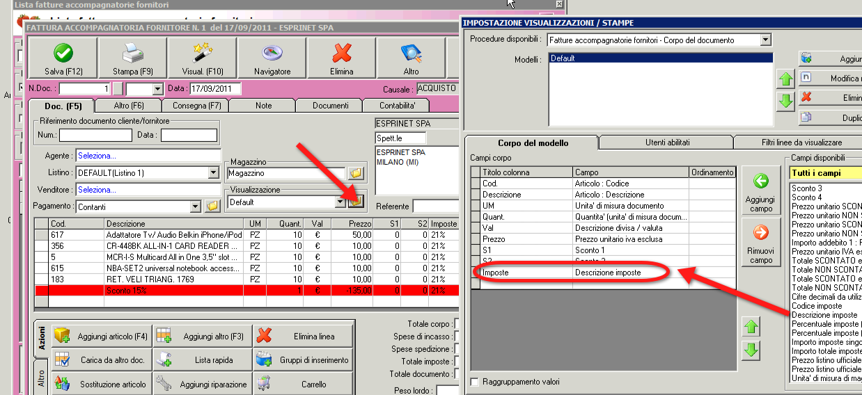This screenshot has height=395, width=862.
Task: Click the folder icon beside Pagamento dropdown
Action: coord(212,207)
